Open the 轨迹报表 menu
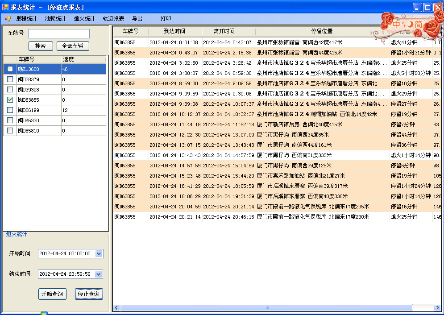 coord(113,19)
